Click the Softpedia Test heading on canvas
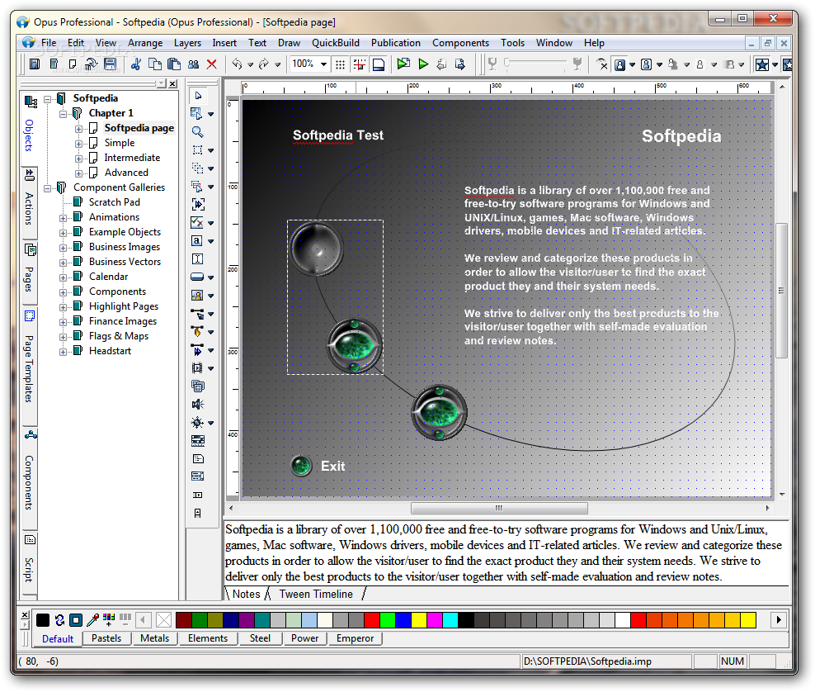The width and height of the screenshot is (815, 692). coord(338,135)
